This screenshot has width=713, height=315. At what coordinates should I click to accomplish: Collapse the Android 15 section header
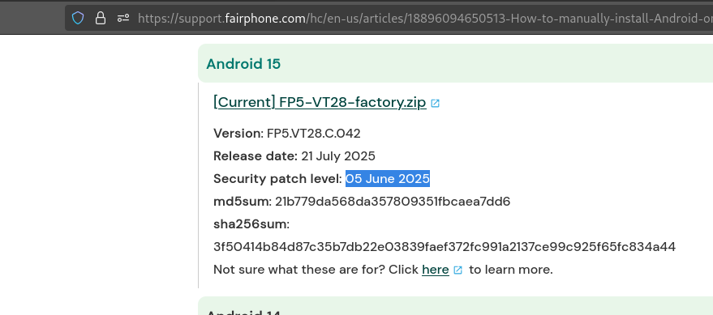[x=455, y=63]
